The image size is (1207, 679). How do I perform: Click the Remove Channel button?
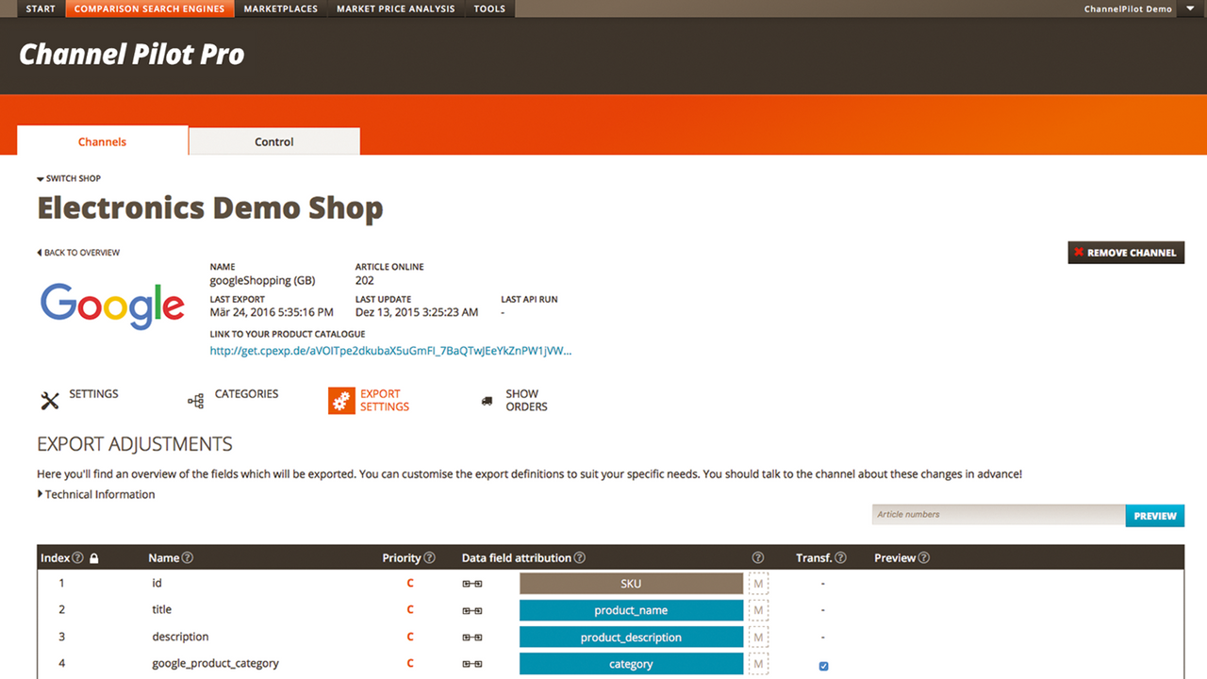[1126, 253]
